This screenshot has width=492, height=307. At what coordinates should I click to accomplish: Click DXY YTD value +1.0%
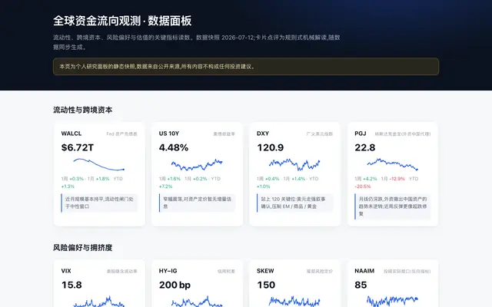(263, 187)
